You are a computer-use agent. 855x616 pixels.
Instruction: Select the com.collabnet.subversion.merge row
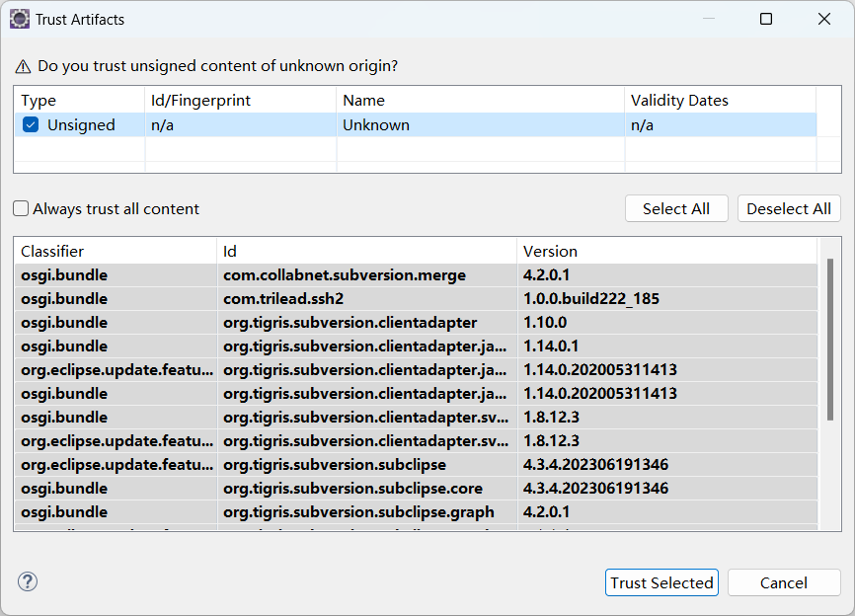click(x=416, y=275)
